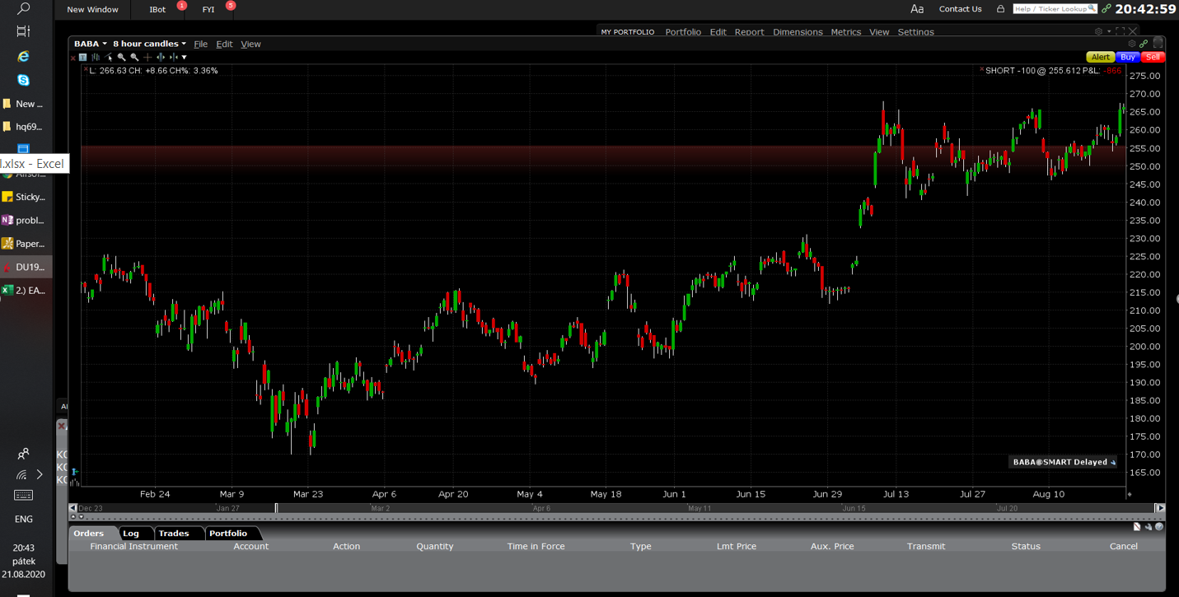
Task: Open the BABA ticker dropdown
Action: click(x=91, y=44)
